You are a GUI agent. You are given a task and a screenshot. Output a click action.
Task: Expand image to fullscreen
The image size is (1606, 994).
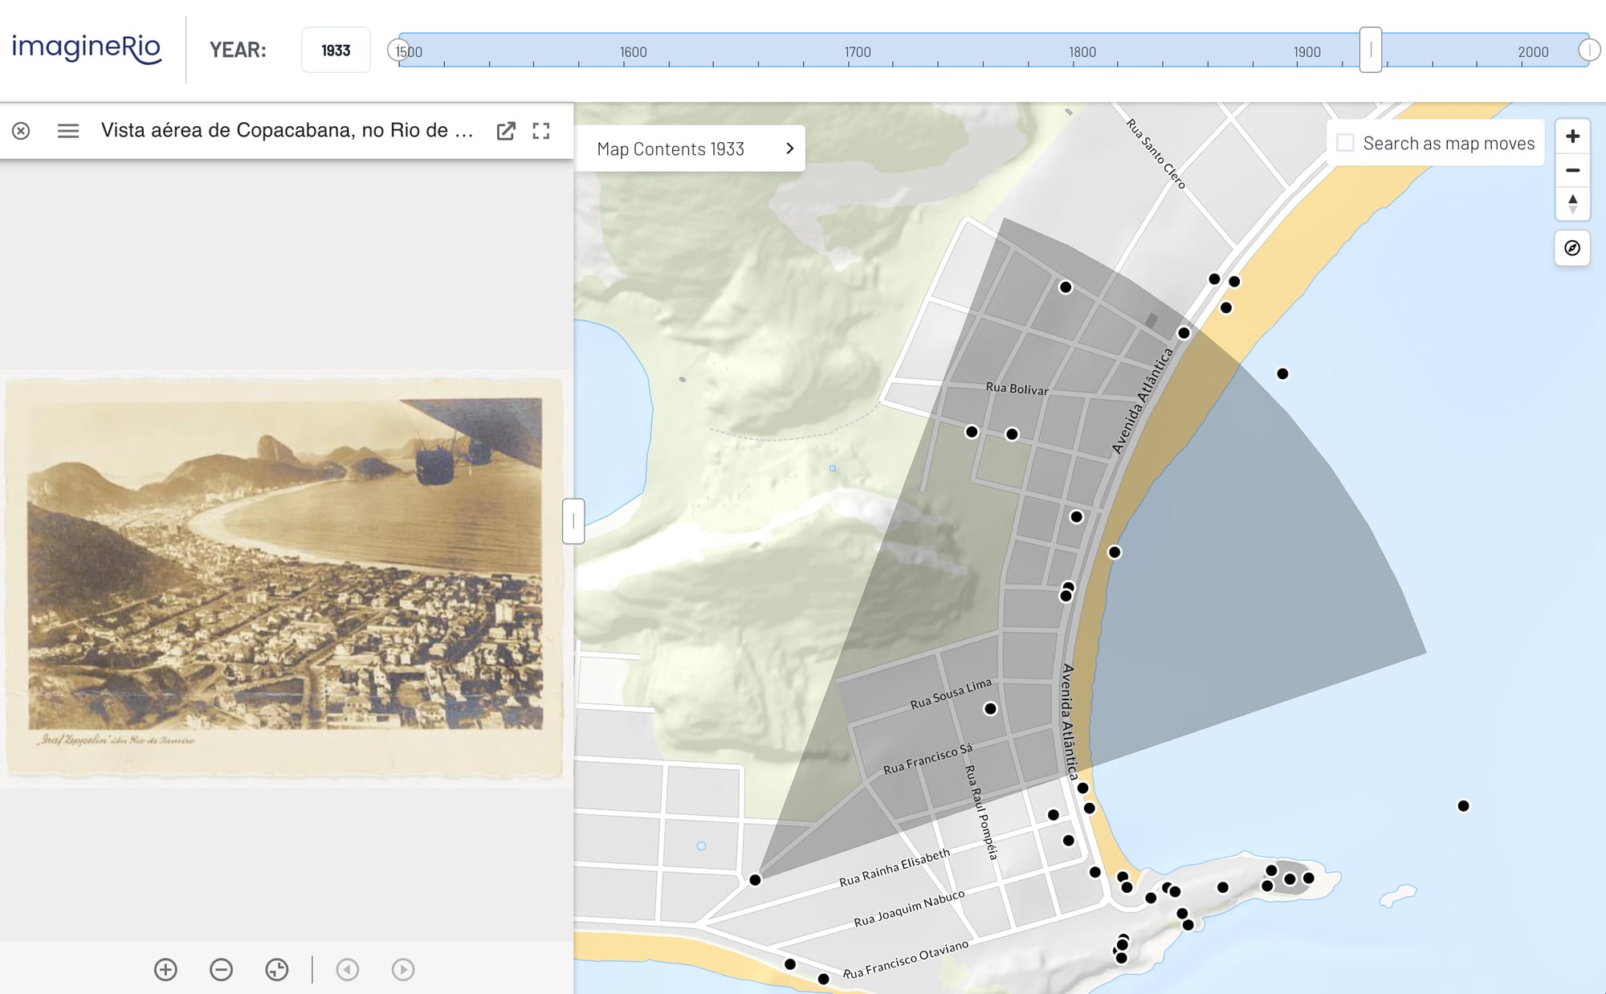[x=541, y=131]
